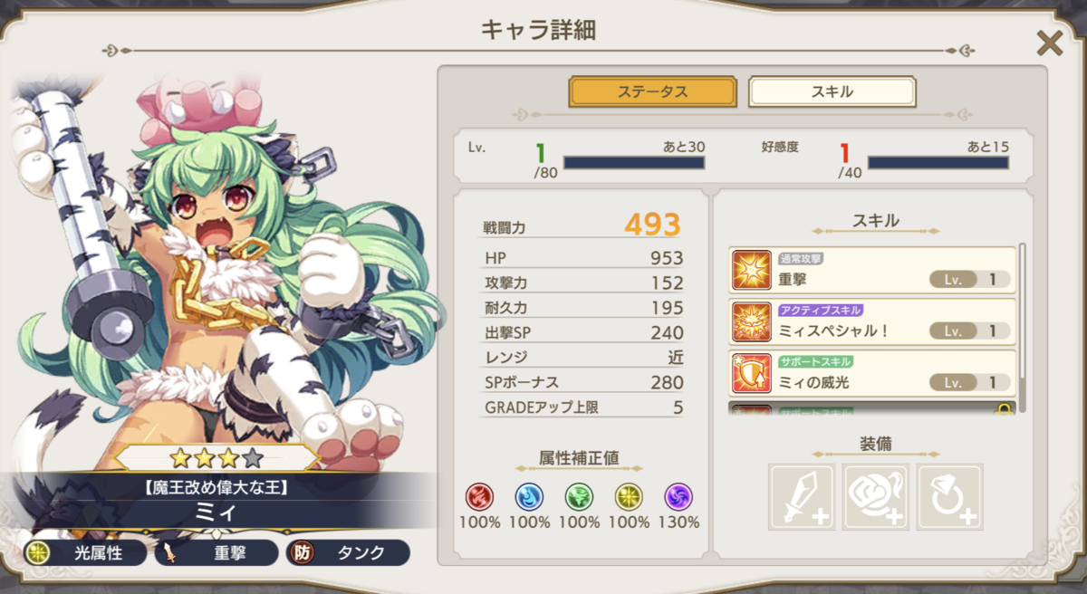1087x594 pixels.
Task: Select the dark attribute icon at 130%
Action: (678, 496)
